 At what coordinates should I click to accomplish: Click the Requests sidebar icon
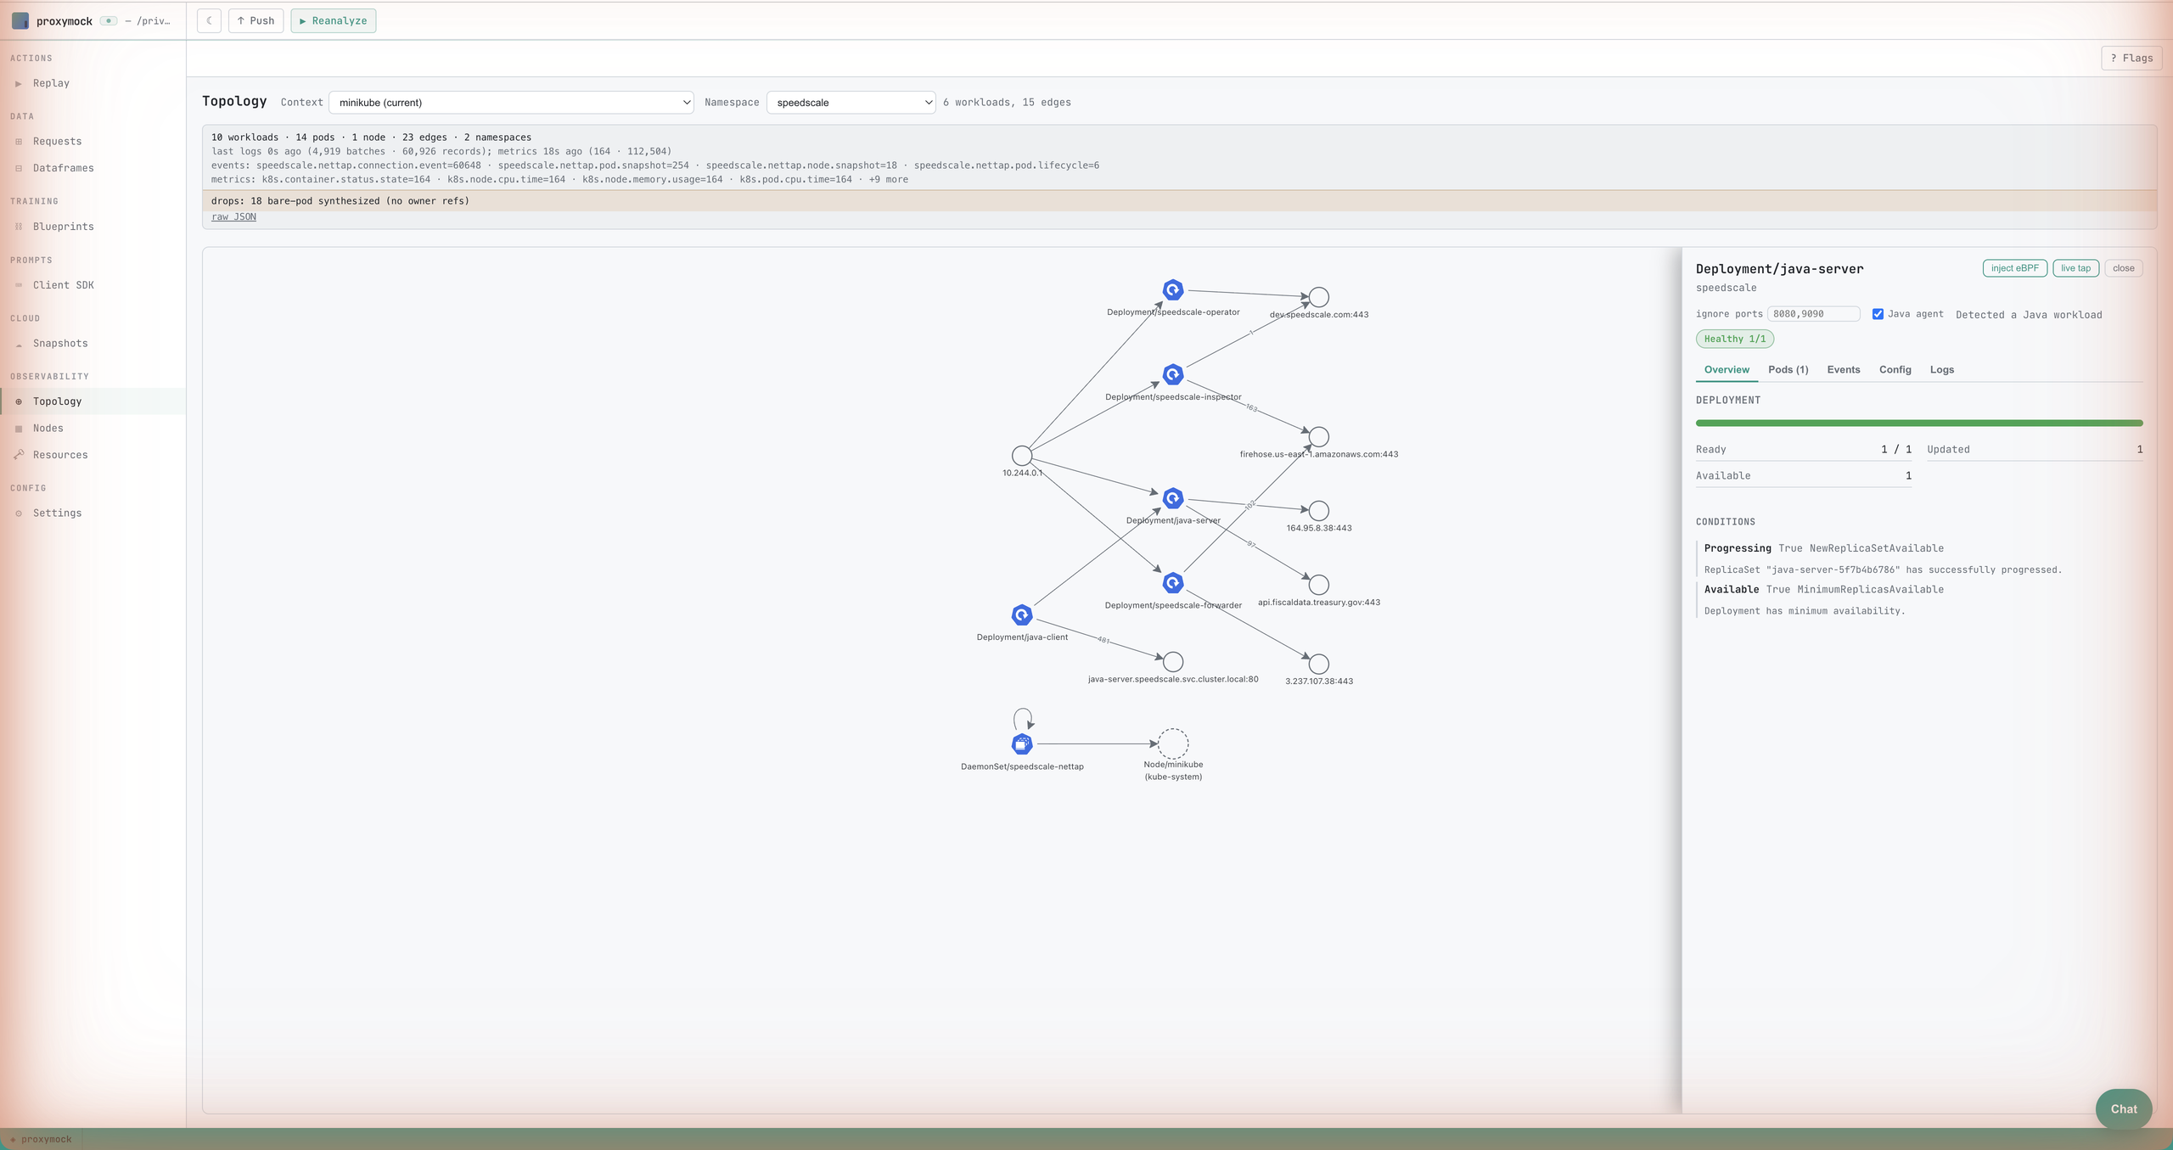click(19, 142)
